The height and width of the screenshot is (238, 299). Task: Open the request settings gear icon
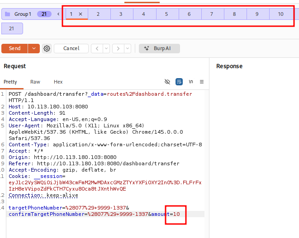pos(47,48)
